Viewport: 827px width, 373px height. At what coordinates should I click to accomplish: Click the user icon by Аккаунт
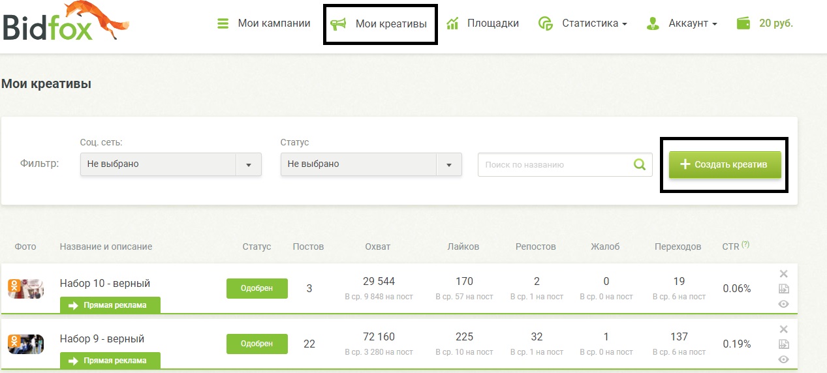pyautogui.click(x=653, y=23)
